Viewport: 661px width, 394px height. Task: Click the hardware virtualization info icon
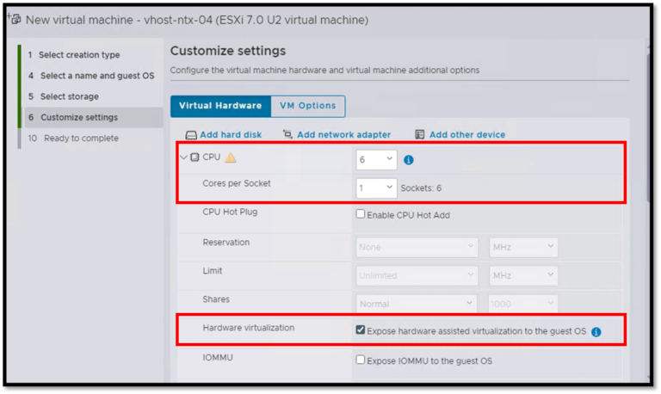596,331
